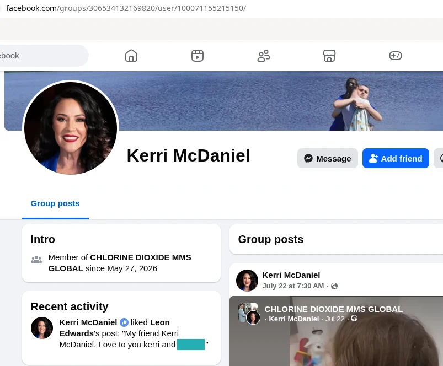Open the Facebook Home icon
The width and height of the screenshot is (443, 366).
pyautogui.click(x=131, y=56)
